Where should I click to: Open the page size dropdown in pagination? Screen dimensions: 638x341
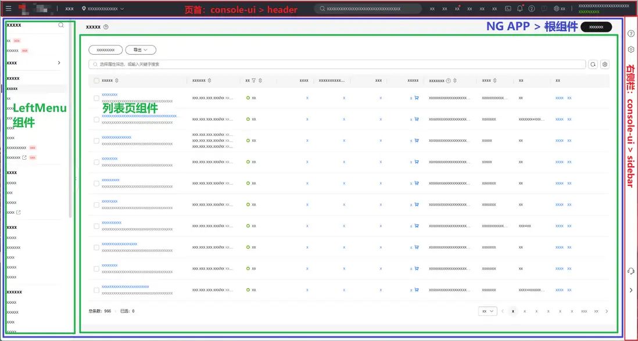[x=487, y=311]
